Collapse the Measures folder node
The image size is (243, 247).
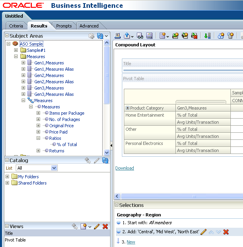[x=16, y=57]
